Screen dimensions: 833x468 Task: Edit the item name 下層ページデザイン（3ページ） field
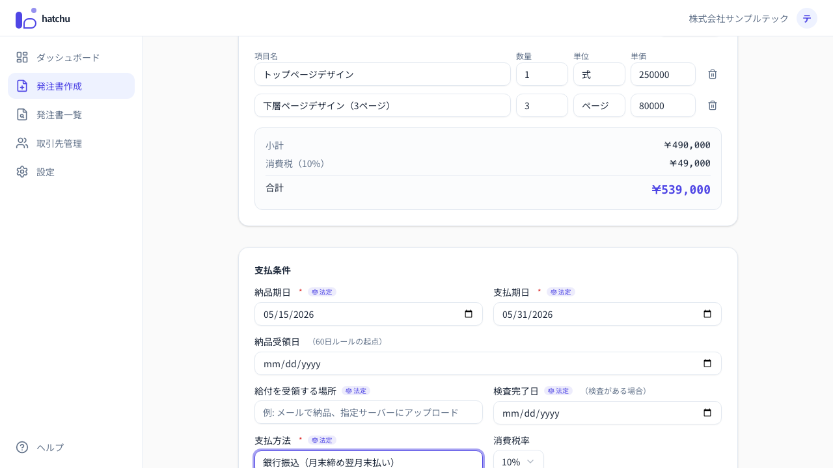point(383,105)
